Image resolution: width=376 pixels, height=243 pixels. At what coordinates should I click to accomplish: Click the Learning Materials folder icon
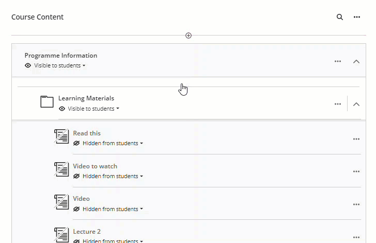coord(47,102)
